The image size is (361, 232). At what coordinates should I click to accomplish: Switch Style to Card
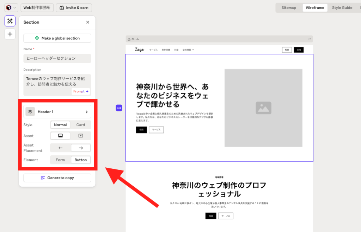pyautogui.click(x=81, y=125)
